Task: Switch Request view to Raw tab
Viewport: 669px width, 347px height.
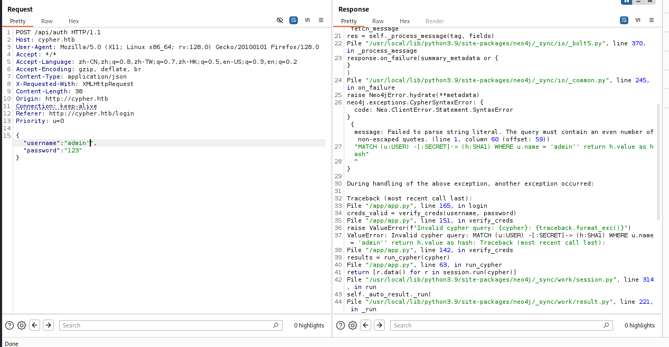Action: point(47,21)
